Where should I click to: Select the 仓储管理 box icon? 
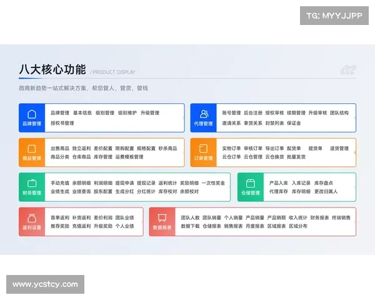251,183
